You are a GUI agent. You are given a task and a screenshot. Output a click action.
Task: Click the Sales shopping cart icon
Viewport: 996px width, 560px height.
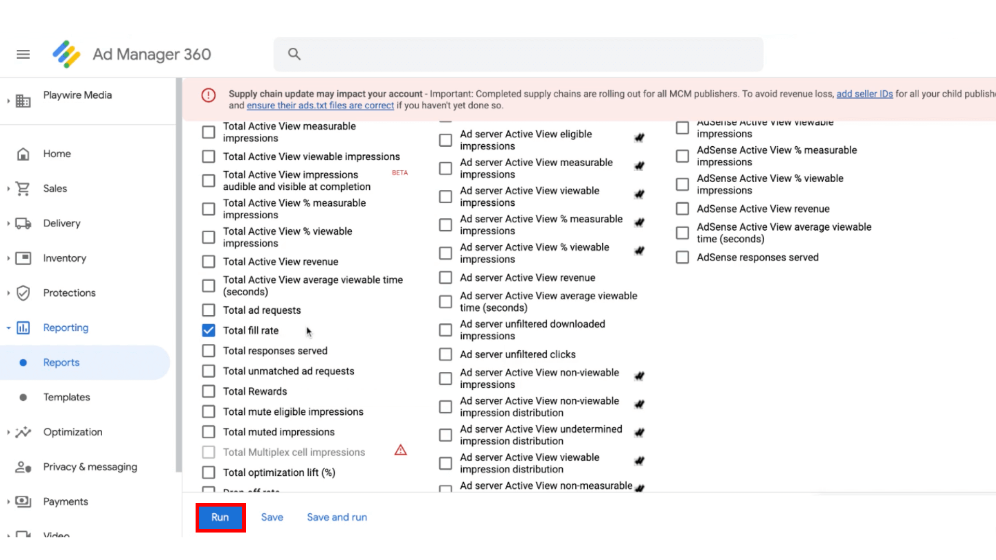(x=23, y=189)
